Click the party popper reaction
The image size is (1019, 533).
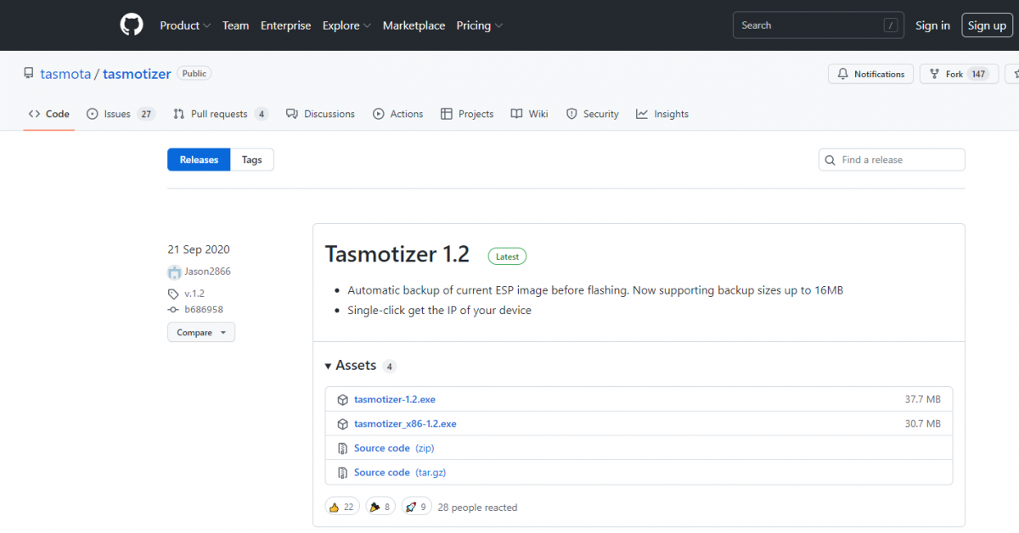pos(380,507)
